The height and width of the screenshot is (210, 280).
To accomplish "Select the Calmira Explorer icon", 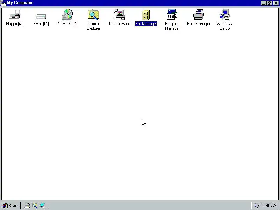I will tap(93, 14).
